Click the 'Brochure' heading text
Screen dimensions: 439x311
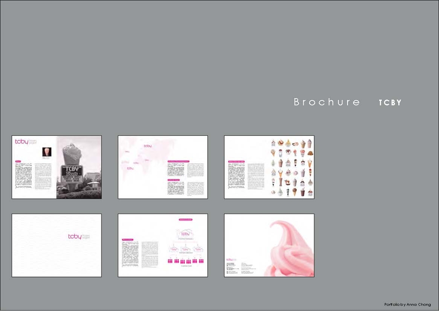pyautogui.click(x=327, y=102)
